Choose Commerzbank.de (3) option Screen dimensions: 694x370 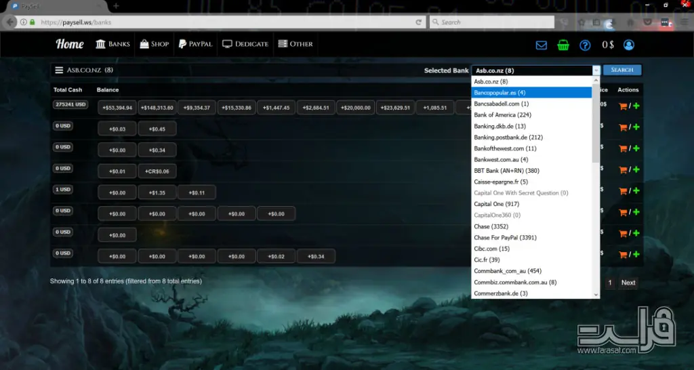(x=531, y=293)
